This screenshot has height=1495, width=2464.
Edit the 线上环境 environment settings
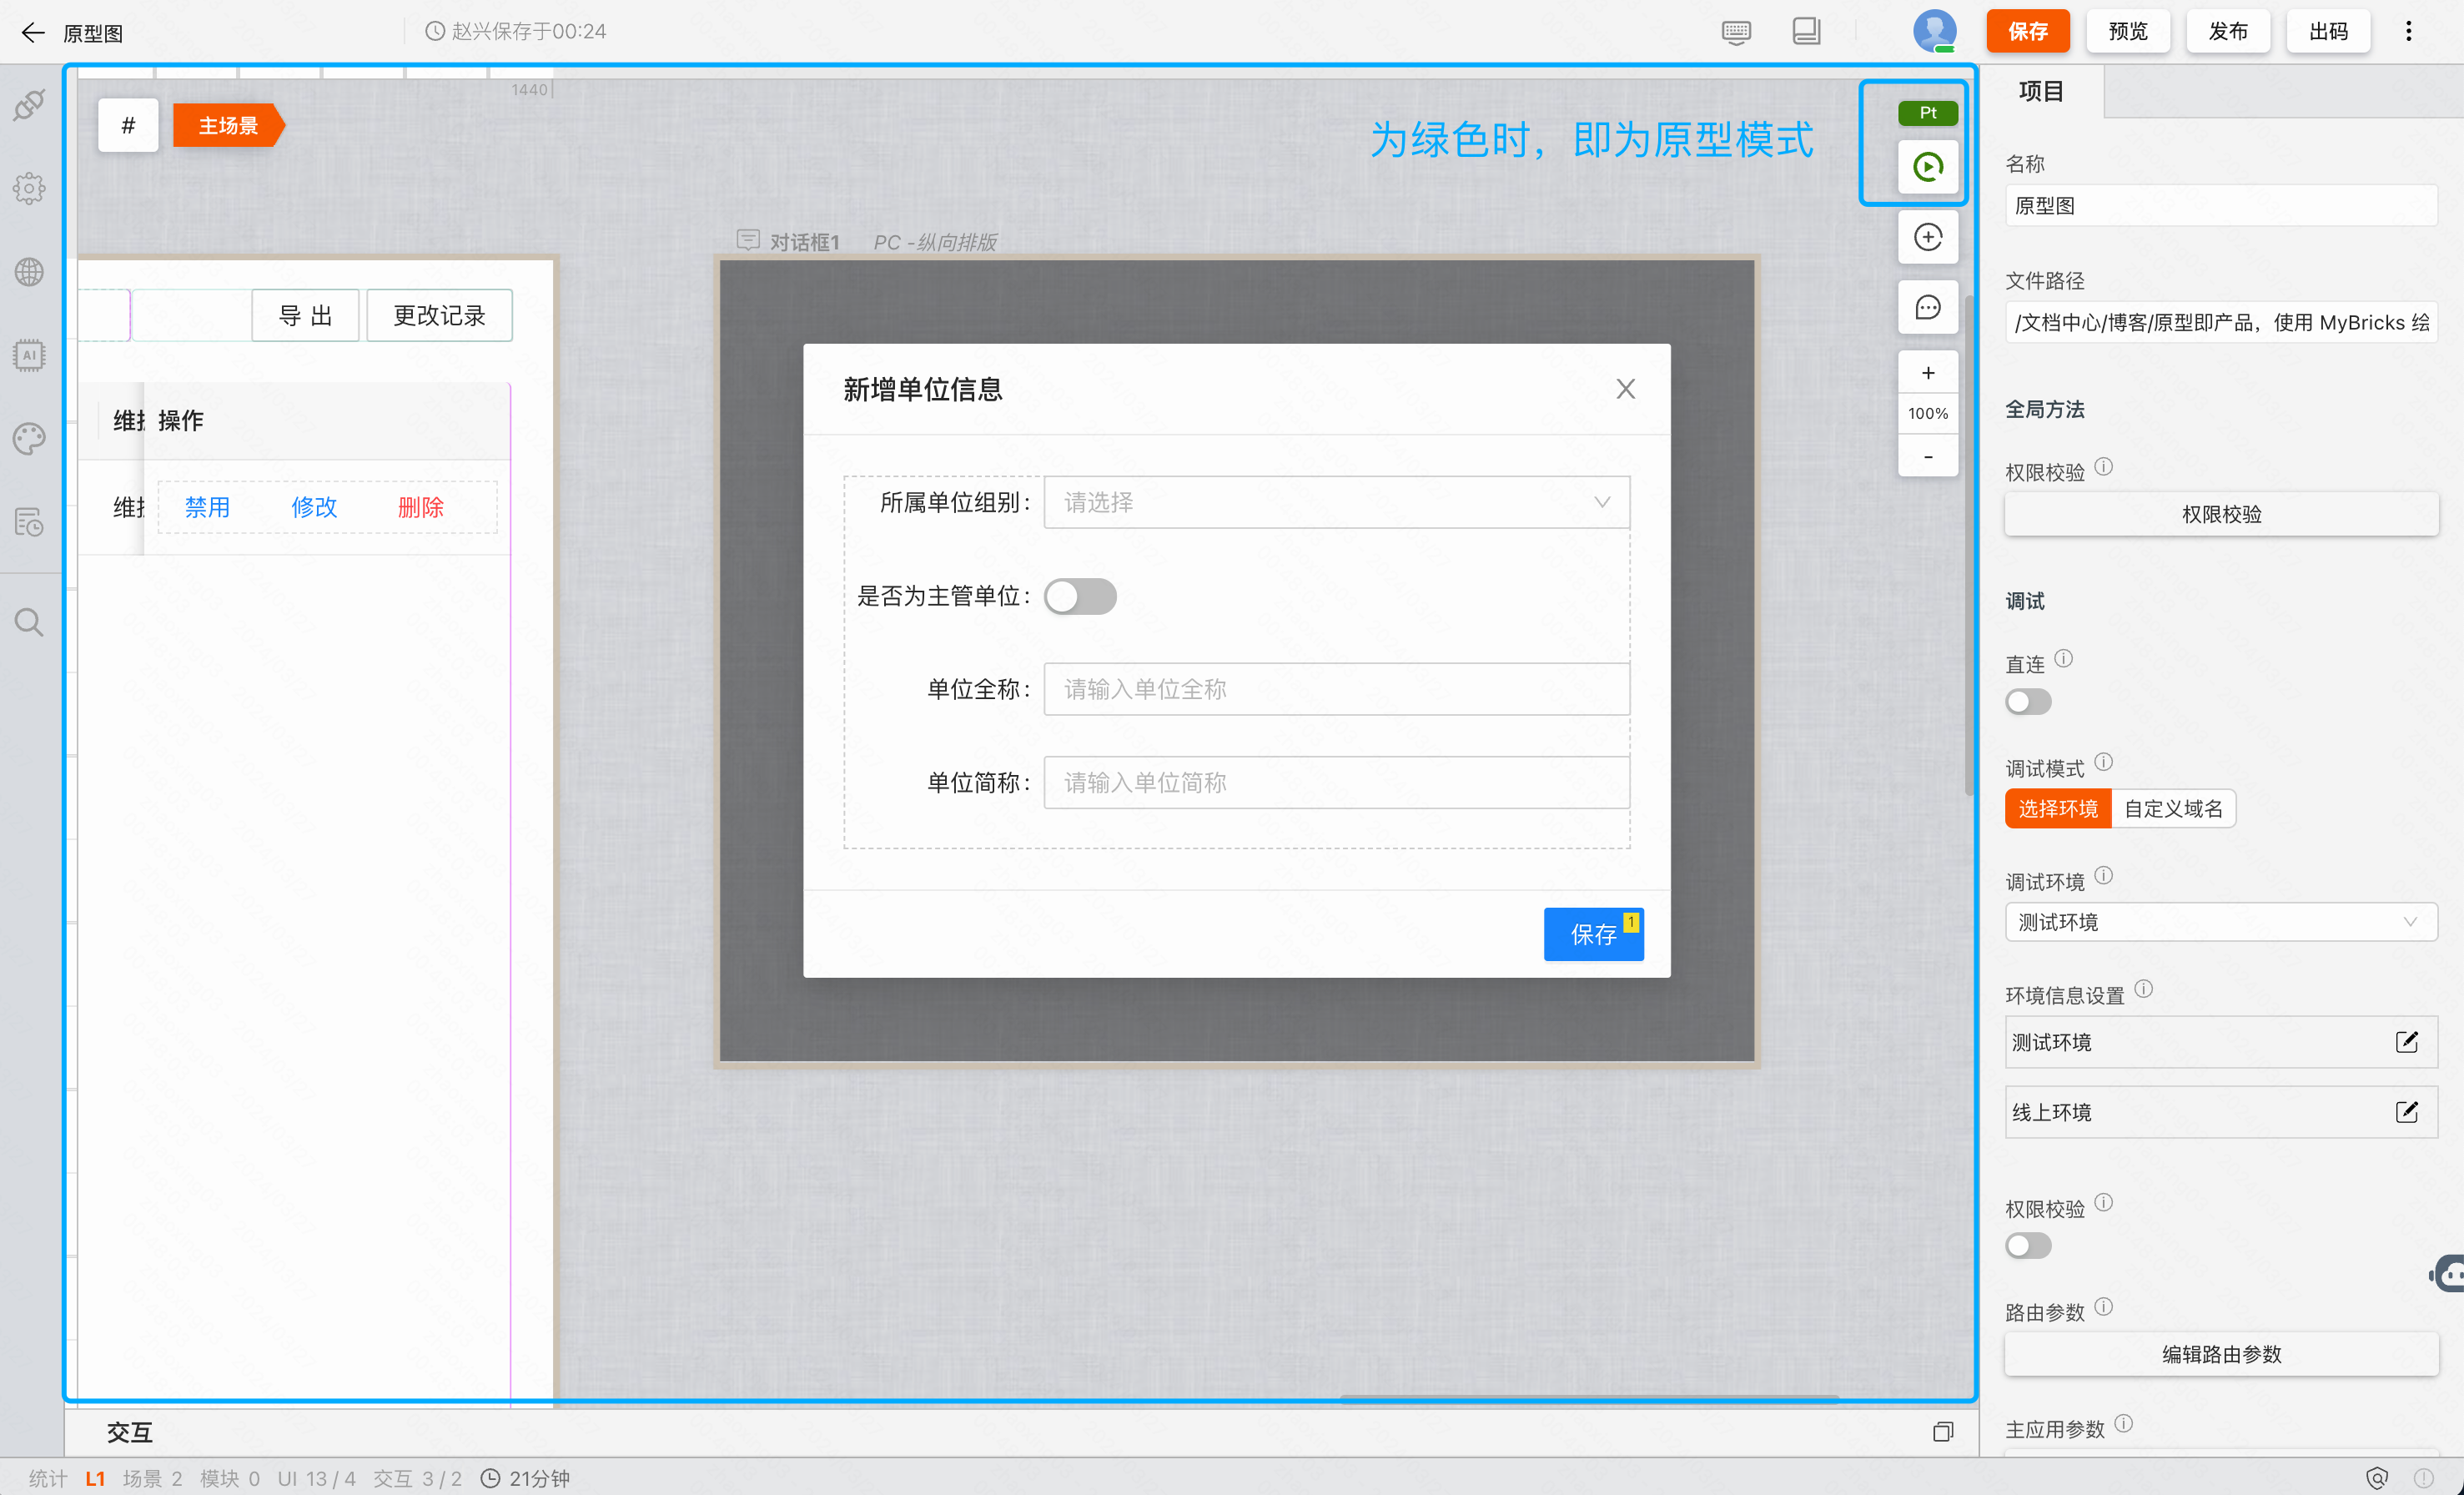pyautogui.click(x=2406, y=1112)
